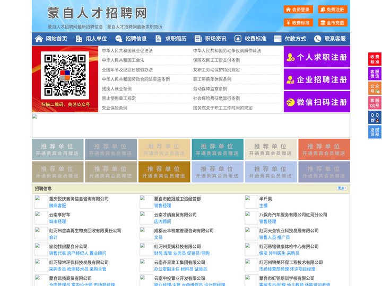
Task: Click the orange 收费标准 header button
Action: coord(298,23)
